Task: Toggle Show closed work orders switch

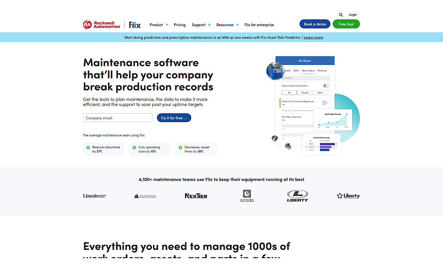Action: (326, 86)
